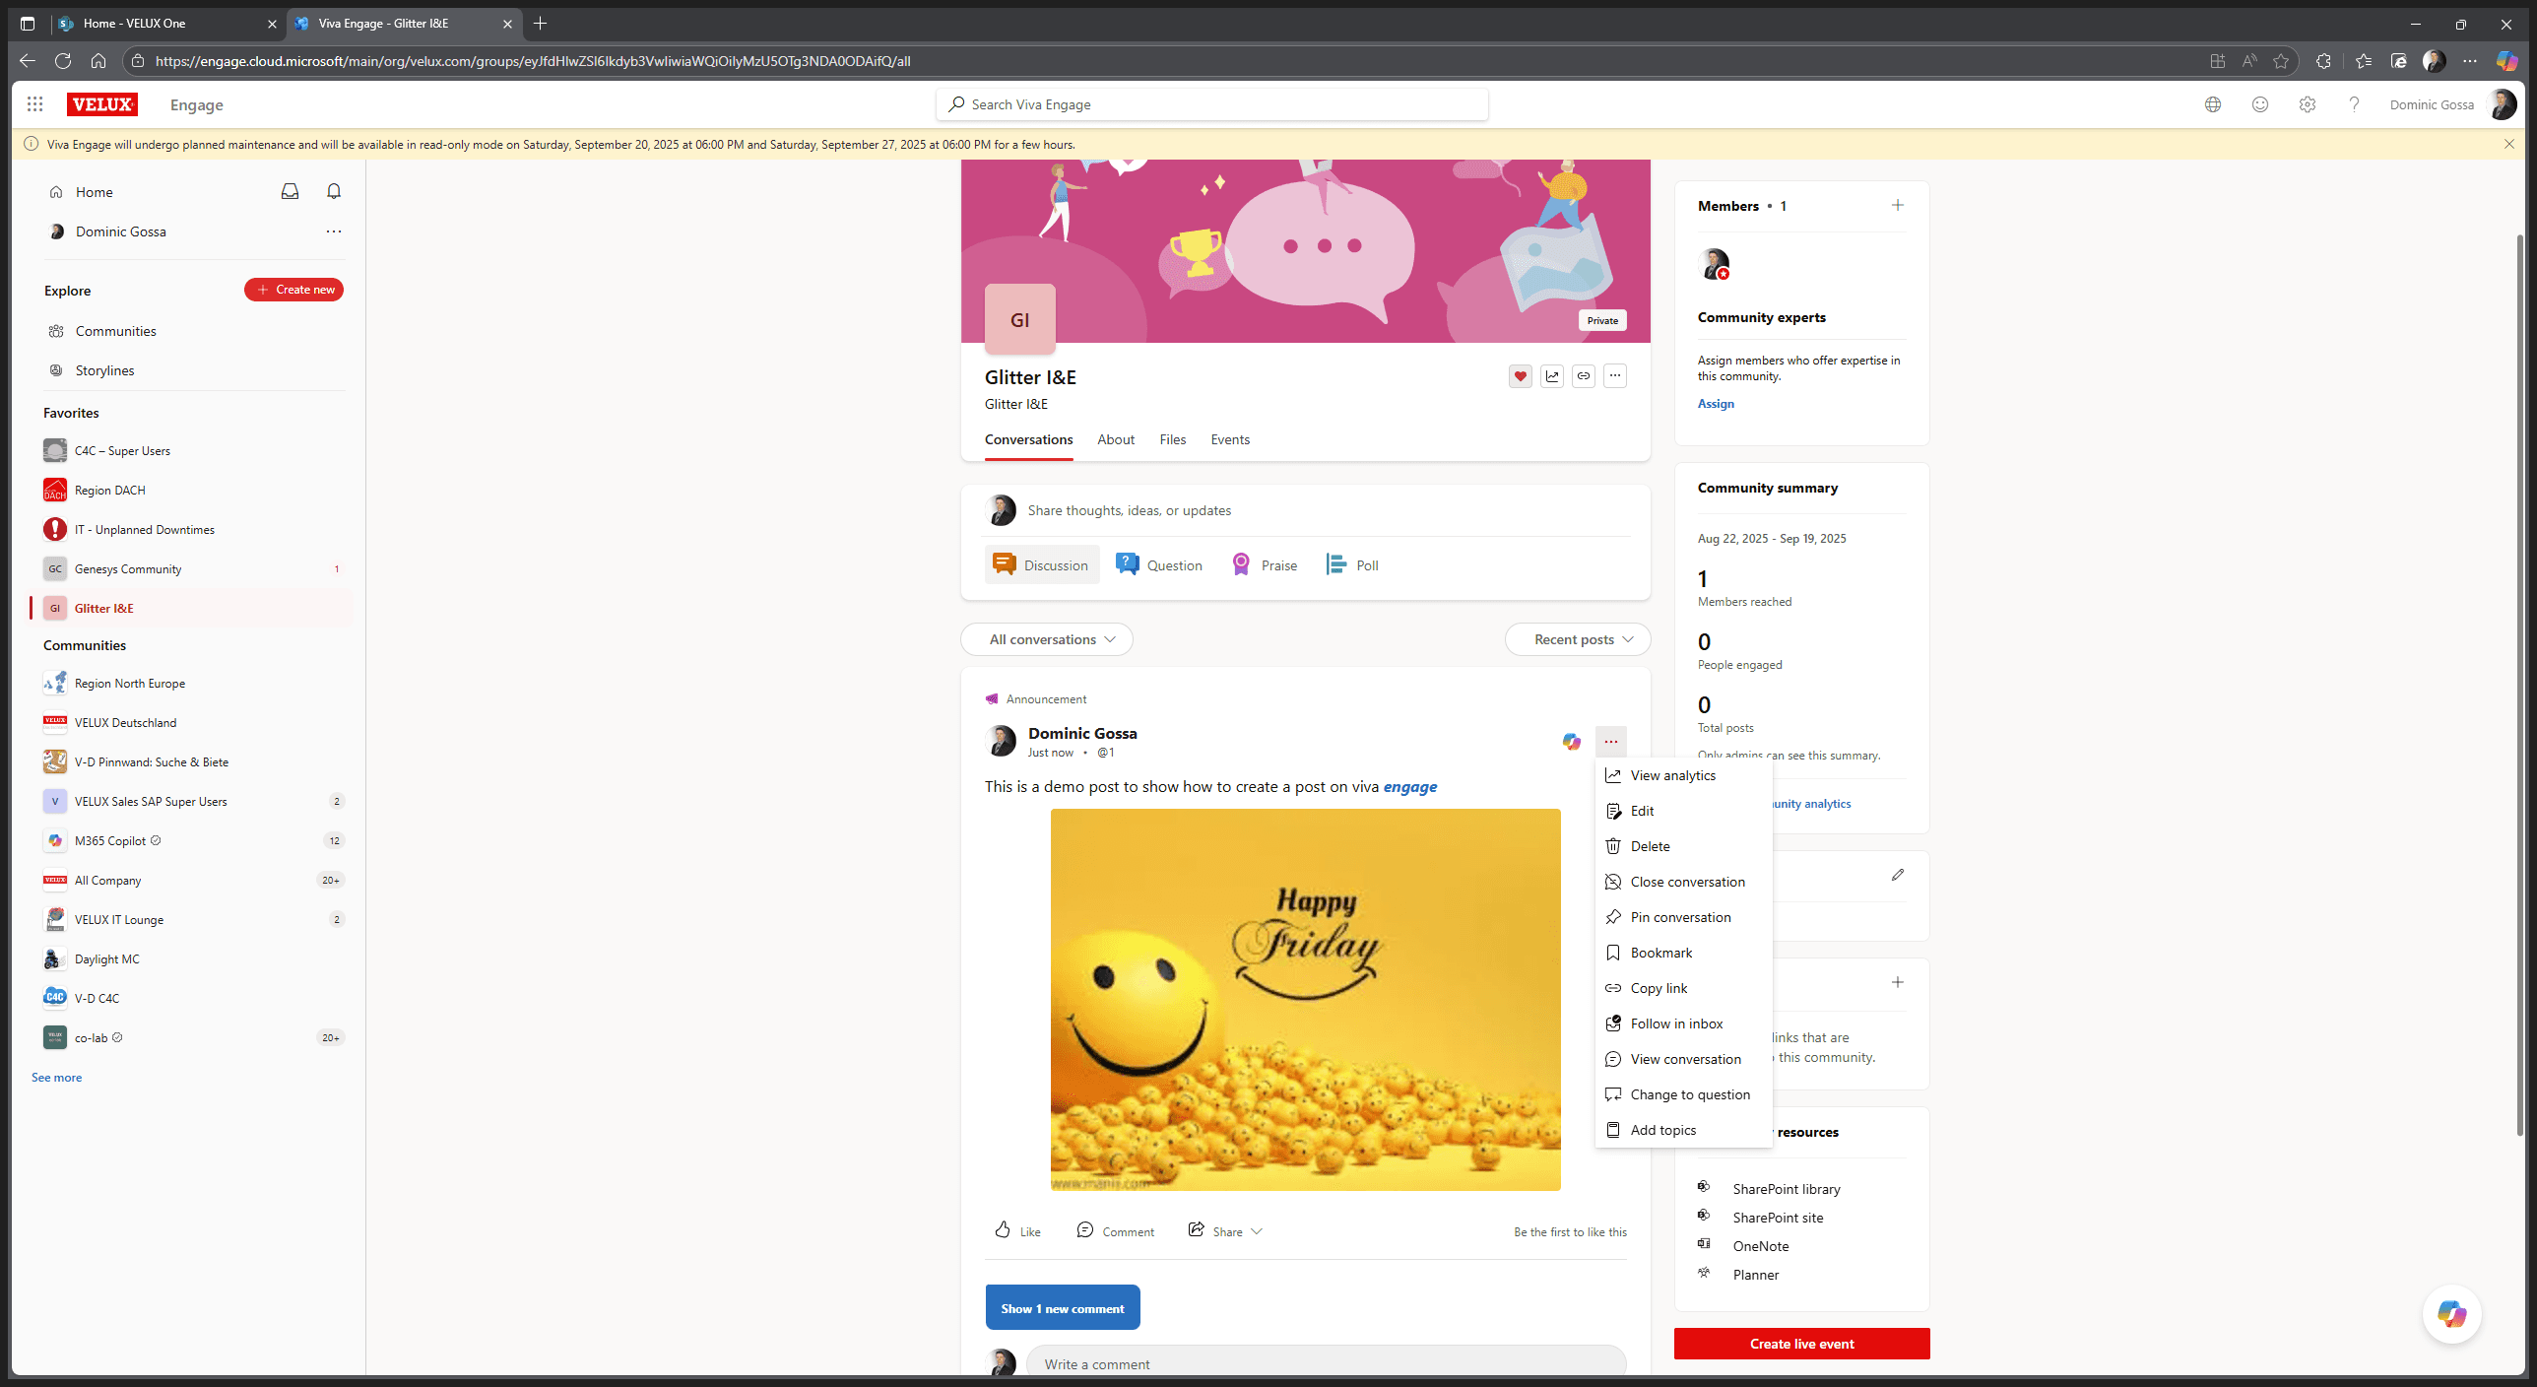Open the help question mark icon

(x=2354, y=104)
